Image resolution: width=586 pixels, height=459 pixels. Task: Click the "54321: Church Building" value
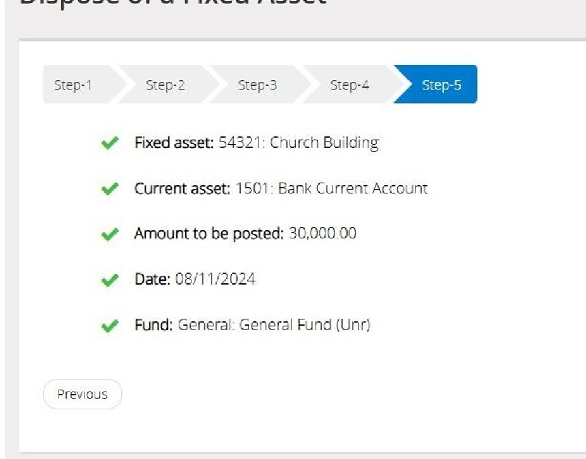point(298,143)
